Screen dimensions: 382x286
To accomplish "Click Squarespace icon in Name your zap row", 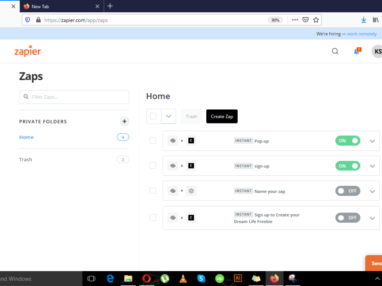I will click(173, 191).
